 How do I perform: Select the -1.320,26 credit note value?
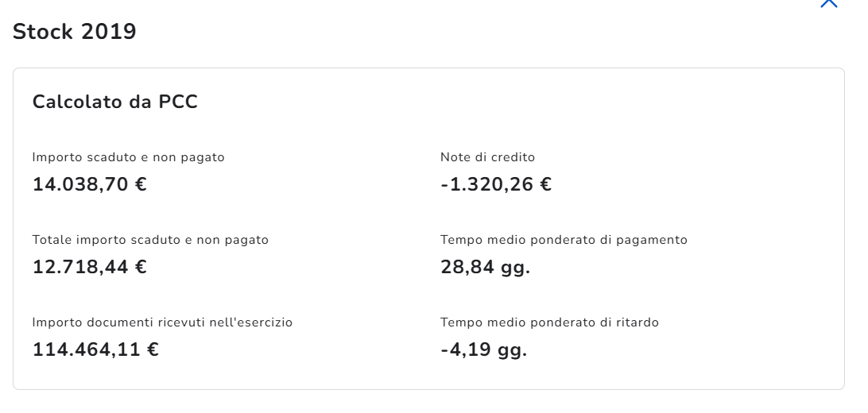(486, 184)
